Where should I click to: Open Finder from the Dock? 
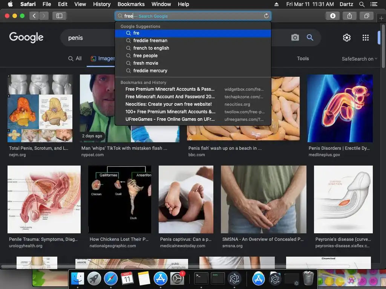click(78, 279)
